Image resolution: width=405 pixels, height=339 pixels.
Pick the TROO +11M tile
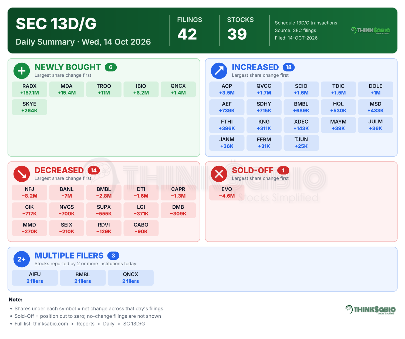(x=104, y=89)
